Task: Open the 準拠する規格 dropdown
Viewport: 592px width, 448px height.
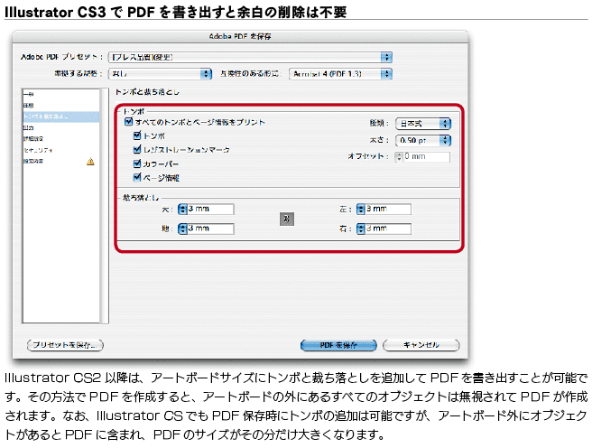Action: (x=160, y=74)
